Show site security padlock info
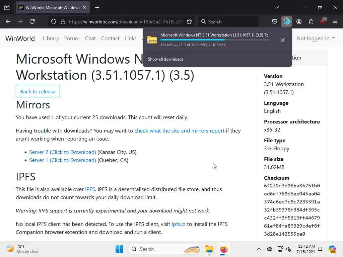Image resolution: width=343 pixels, height=257 pixels. 63,22
